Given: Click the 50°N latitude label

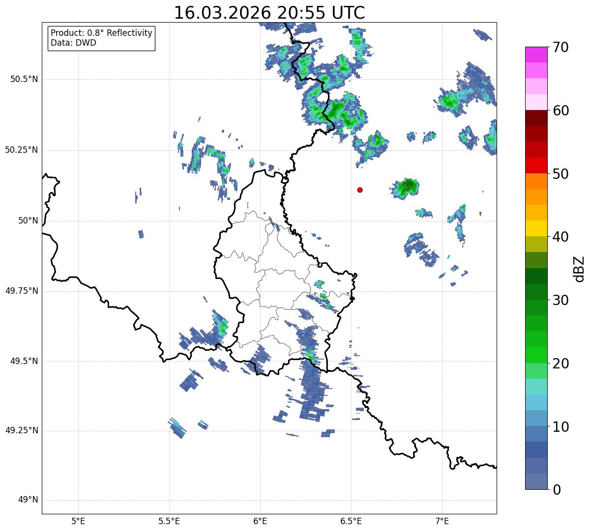Looking at the screenshot, I should click(28, 221).
